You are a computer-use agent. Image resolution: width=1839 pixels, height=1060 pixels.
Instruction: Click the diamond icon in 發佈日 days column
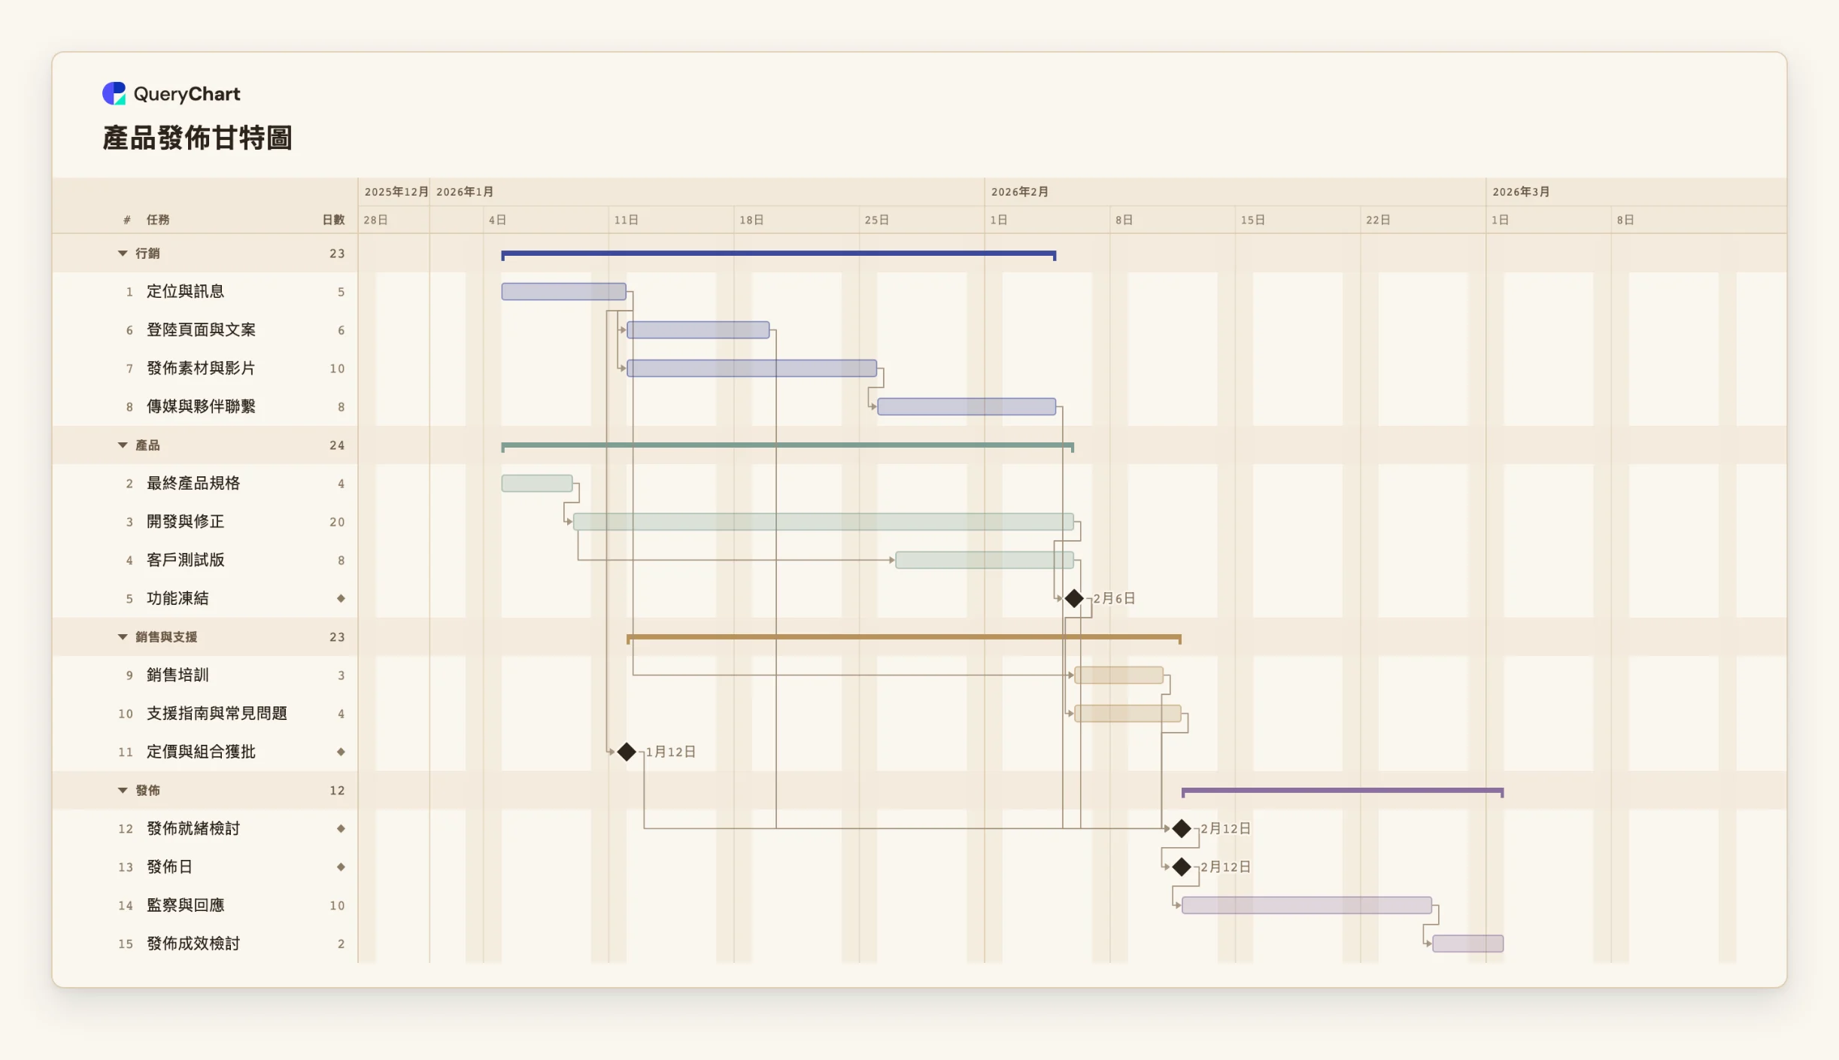pos(341,867)
